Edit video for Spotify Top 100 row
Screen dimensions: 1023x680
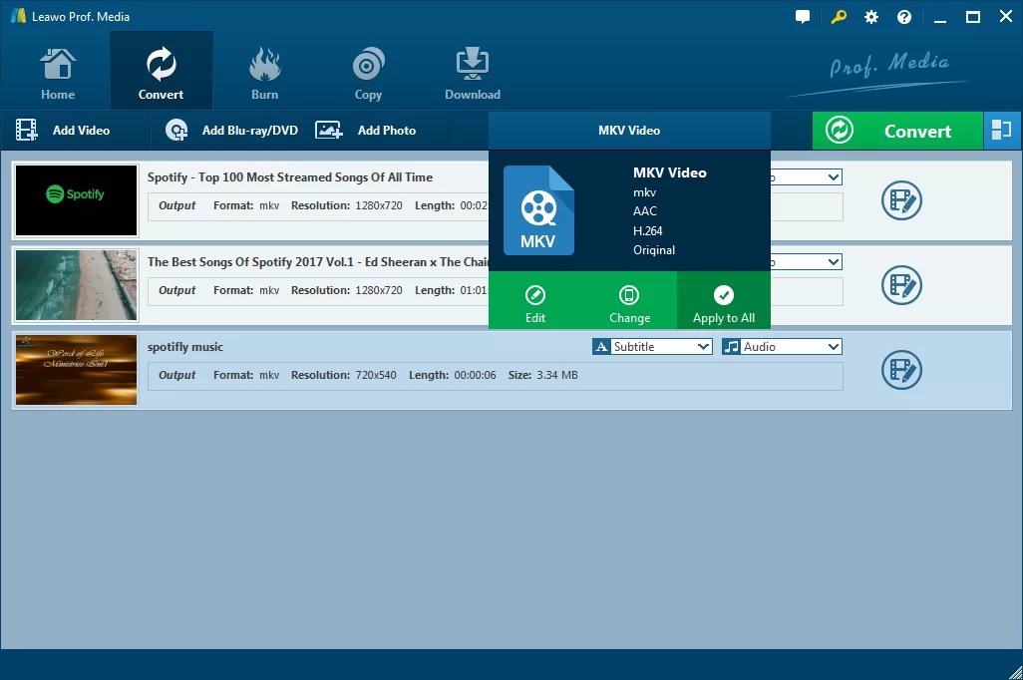click(901, 200)
